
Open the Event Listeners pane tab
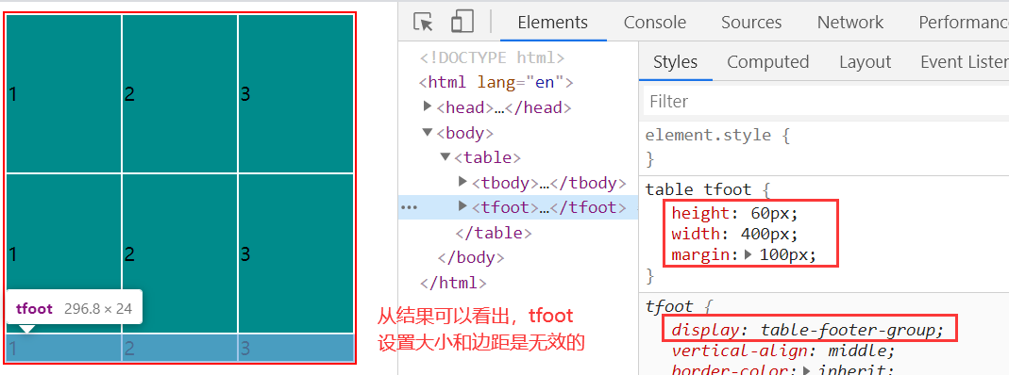tap(964, 61)
